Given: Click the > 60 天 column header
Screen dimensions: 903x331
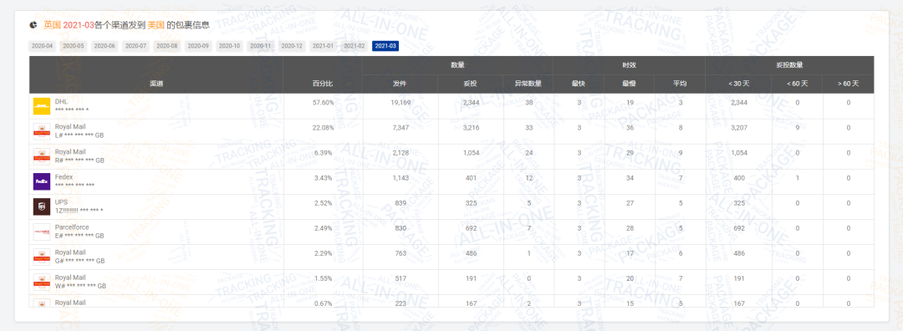Looking at the screenshot, I should (849, 84).
